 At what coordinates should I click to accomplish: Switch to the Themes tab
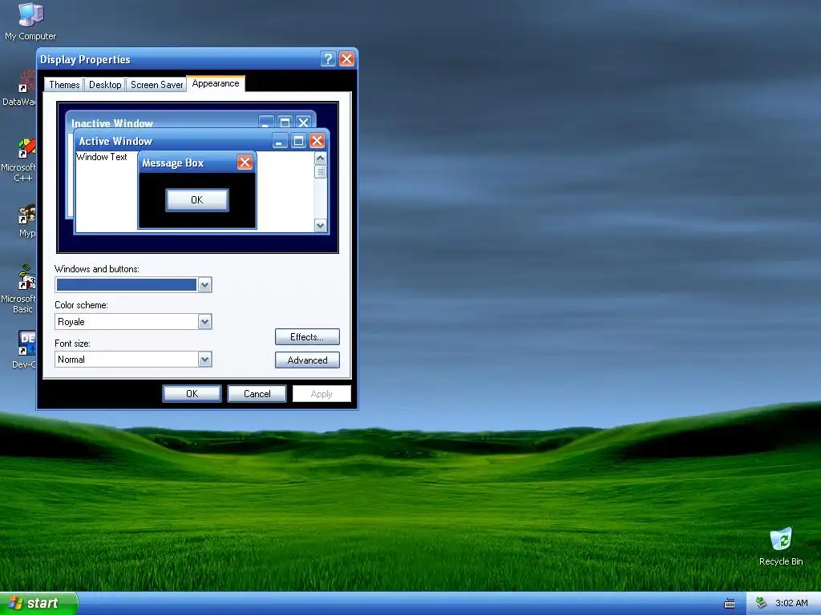64,85
